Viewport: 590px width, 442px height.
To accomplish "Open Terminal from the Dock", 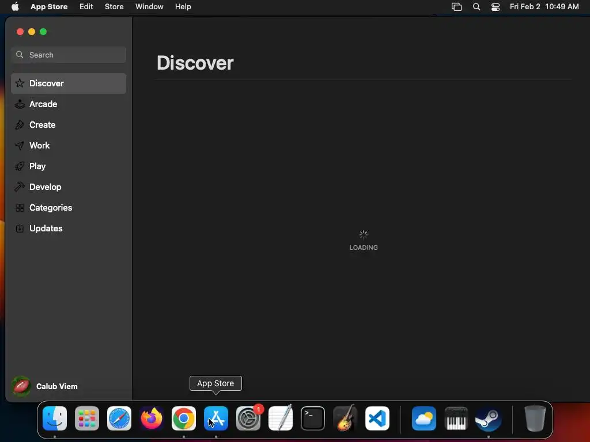I will click(313, 418).
